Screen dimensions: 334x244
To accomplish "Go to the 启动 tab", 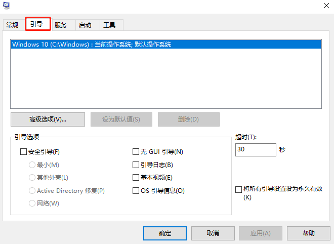I will click(85, 25).
